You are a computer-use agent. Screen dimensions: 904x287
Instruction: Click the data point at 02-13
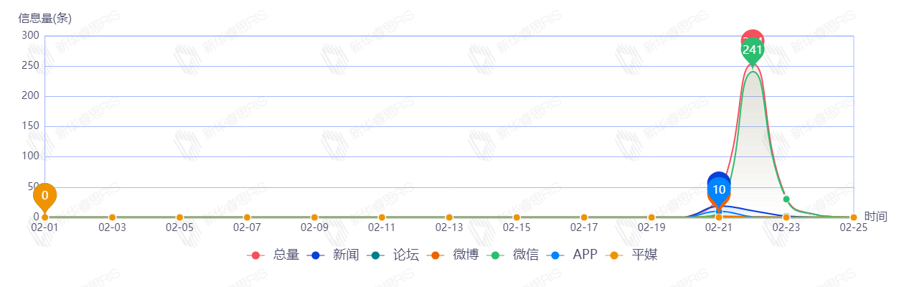pyautogui.click(x=449, y=217)
